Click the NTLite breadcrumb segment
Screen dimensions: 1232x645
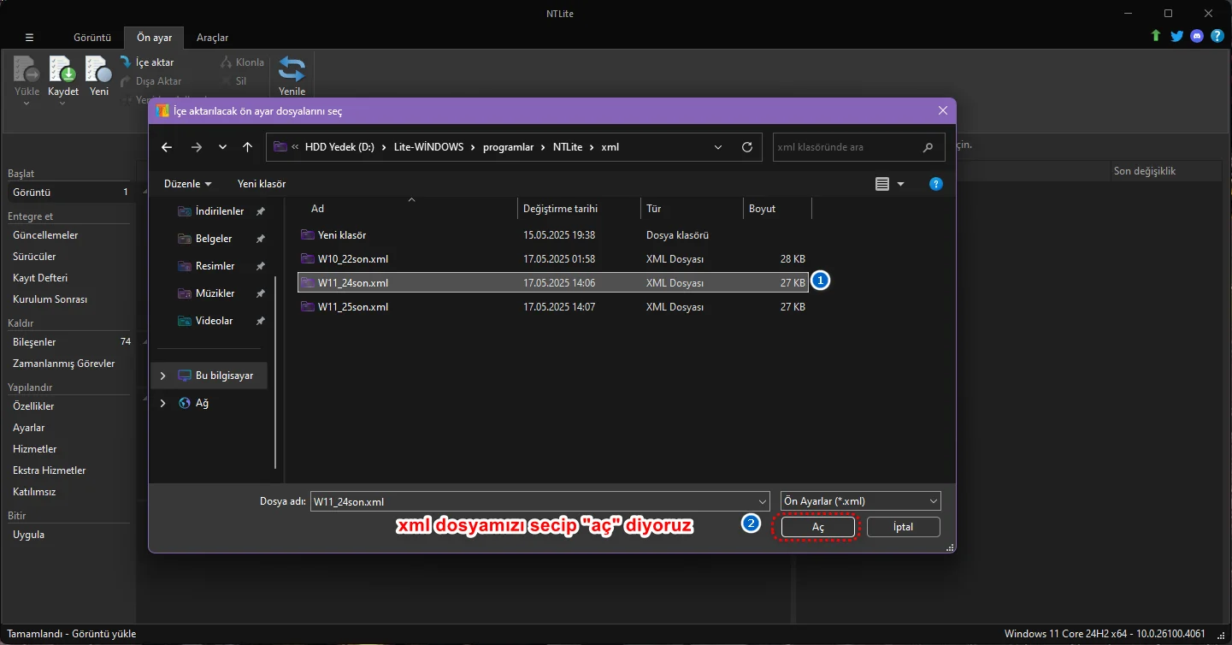click(x=568, y=147)
